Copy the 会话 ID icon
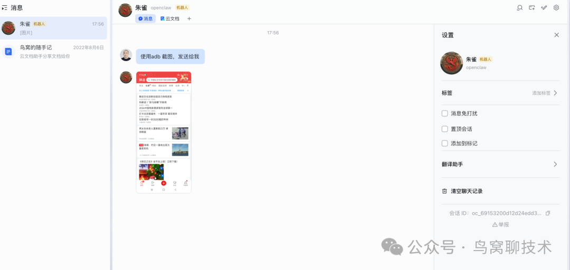The width and height of the screenshot is (570, 270). coord(548,213)
